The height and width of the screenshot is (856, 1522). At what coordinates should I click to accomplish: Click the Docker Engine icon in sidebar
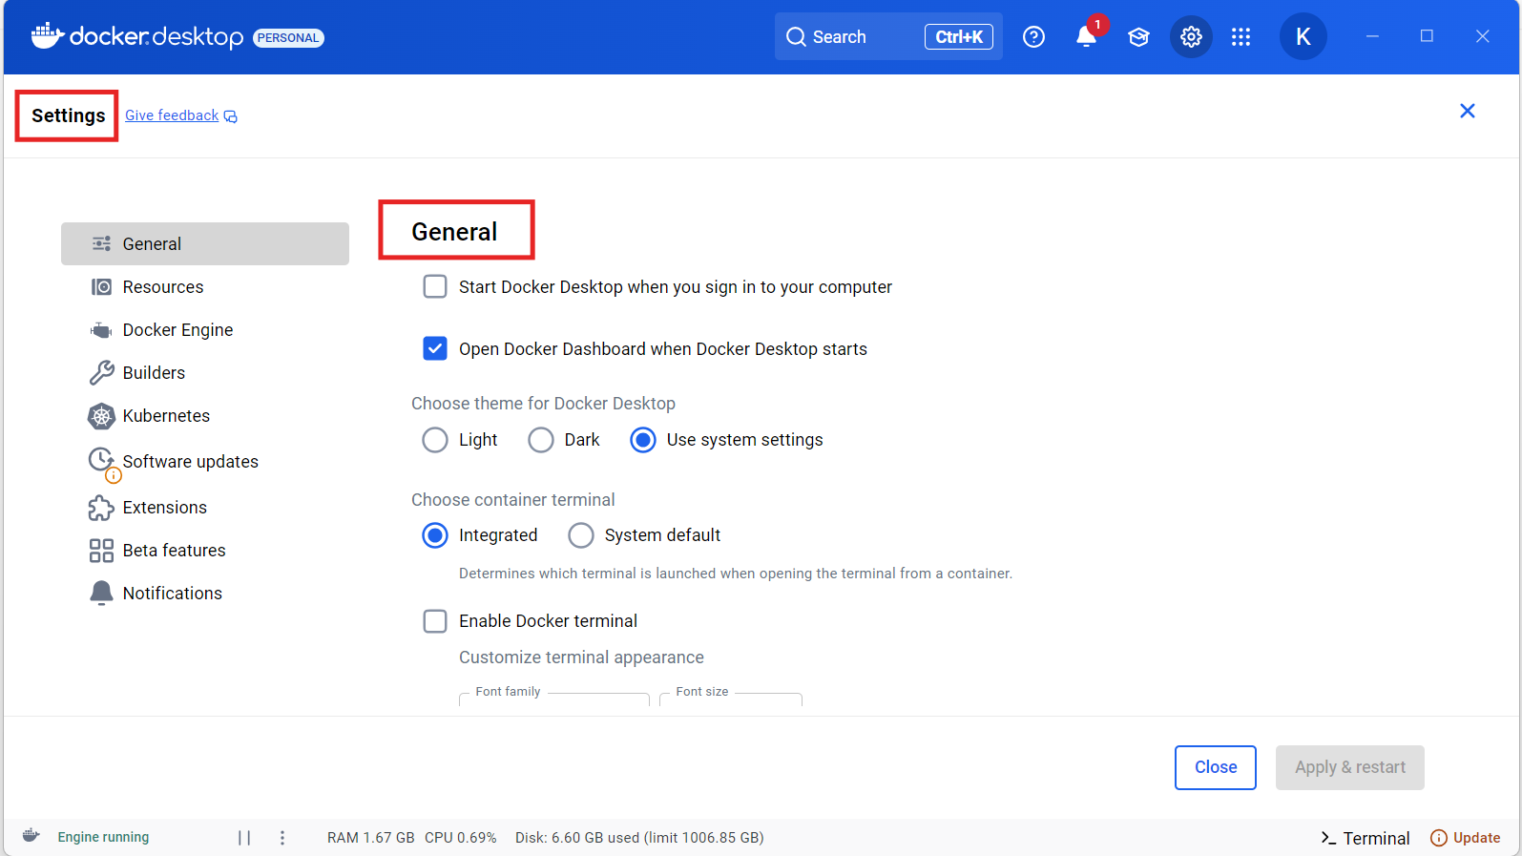pyautogui.click(x=101, y=330)
